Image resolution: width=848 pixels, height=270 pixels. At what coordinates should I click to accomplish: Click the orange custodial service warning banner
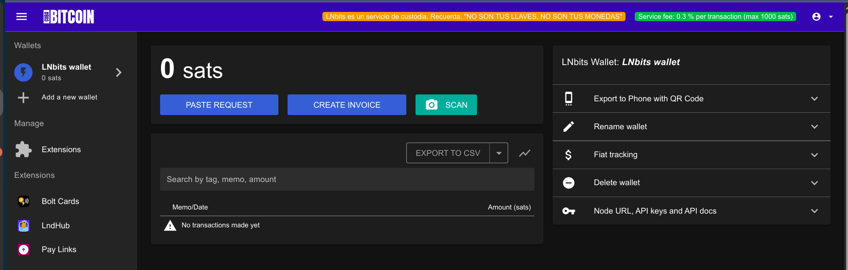(474, 17)
